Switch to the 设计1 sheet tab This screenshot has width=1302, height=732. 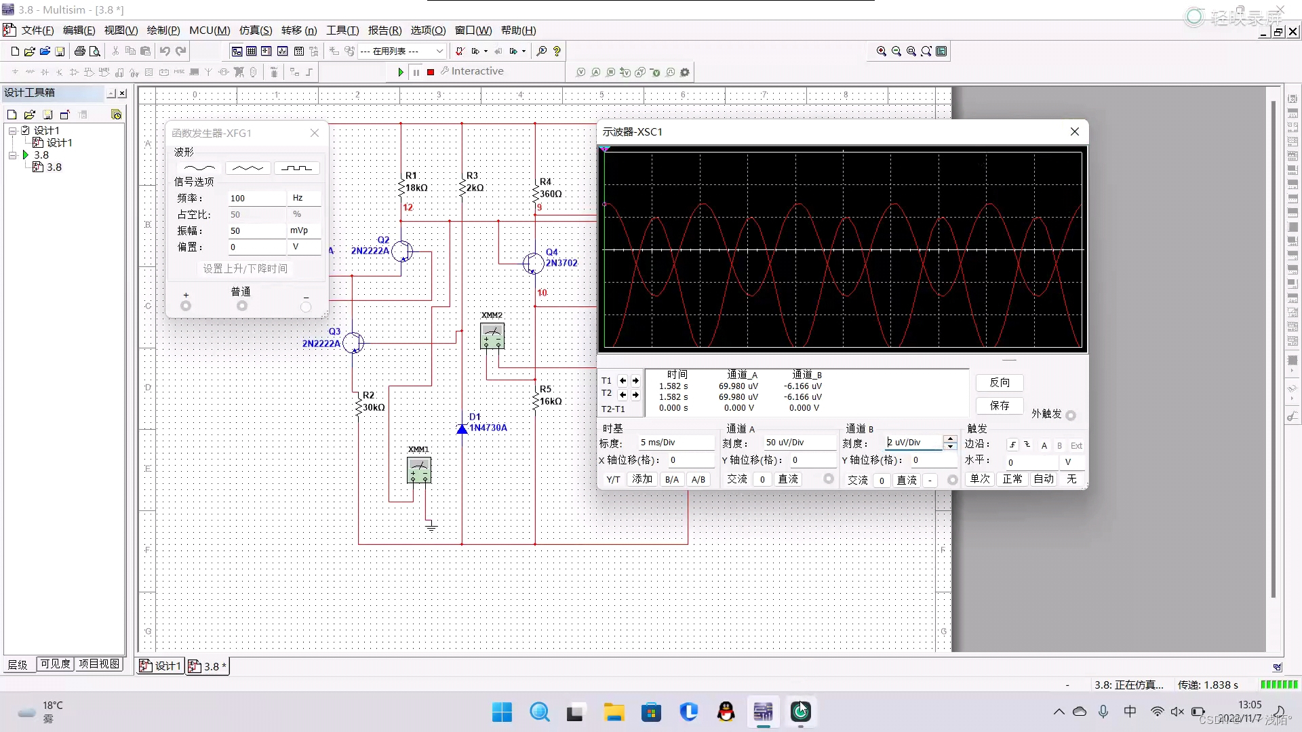[x=161, y=666]
